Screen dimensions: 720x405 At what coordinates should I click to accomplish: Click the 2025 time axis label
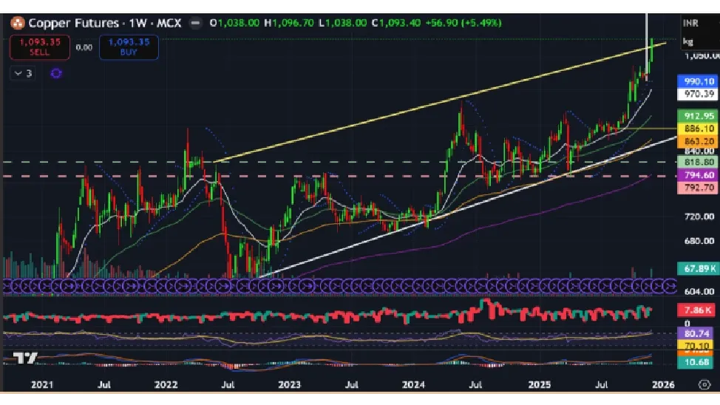coord(539,385)
